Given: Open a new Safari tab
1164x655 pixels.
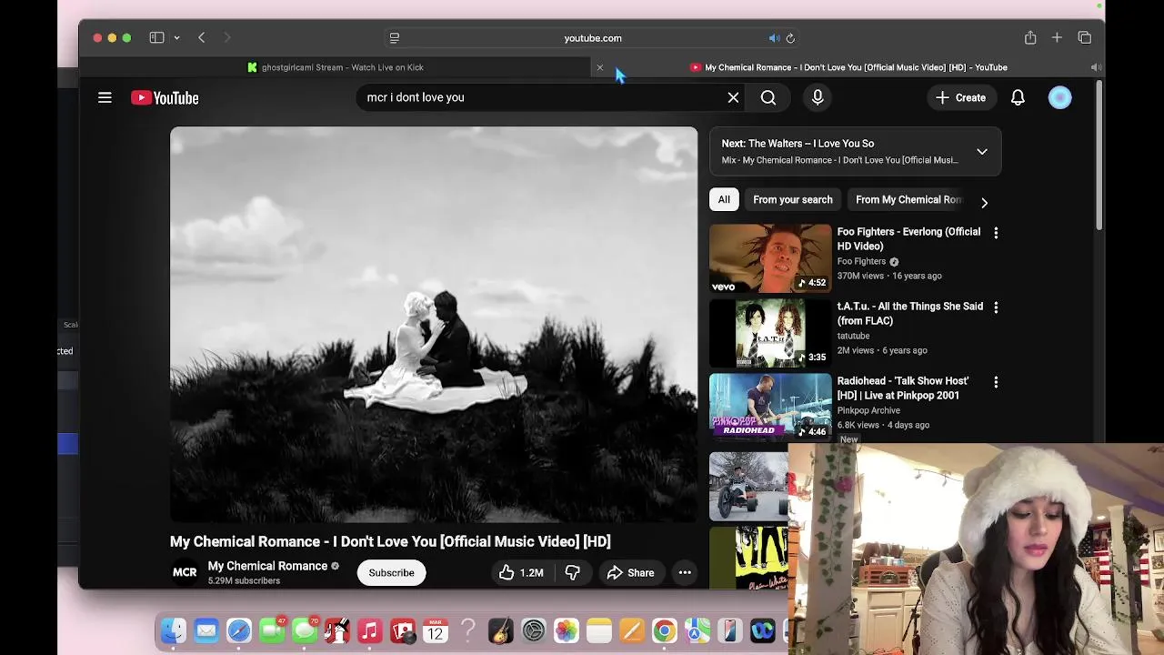Looking at the screenshot, I should coord(1057,37).
